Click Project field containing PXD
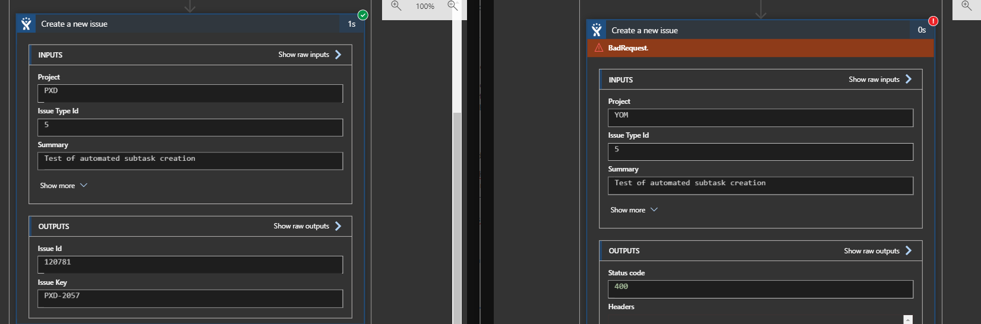981x324 pixels. (x=190, y=93)
